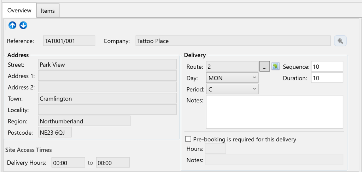Click the Delivery Hours start time field
The width and height of the screenshot is (362, 172).
[x=68, y=162]
